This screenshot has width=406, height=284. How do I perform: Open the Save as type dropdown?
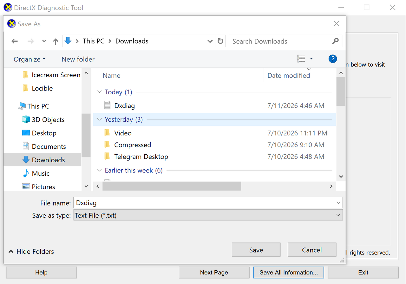[208, 215]
